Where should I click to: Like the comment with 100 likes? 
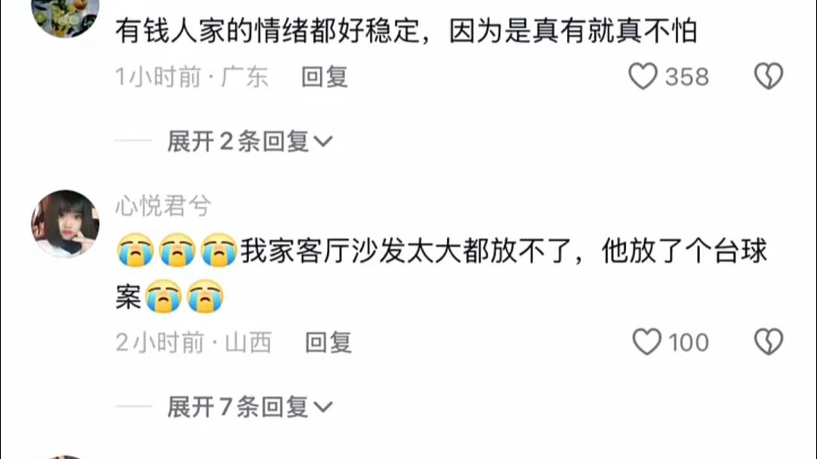point(646,342)
